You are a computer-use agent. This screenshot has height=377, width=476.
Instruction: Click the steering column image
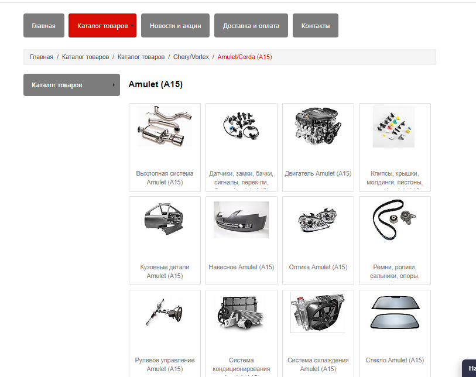coord(165,312)
